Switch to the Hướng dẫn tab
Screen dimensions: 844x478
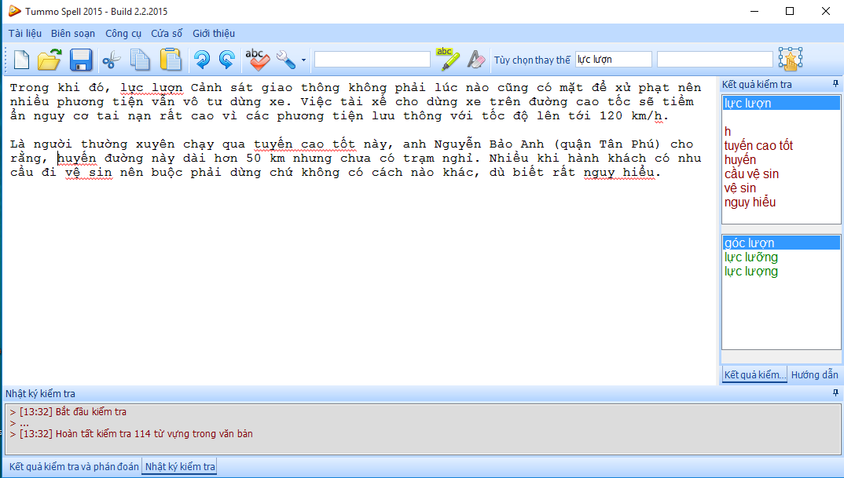815,374
